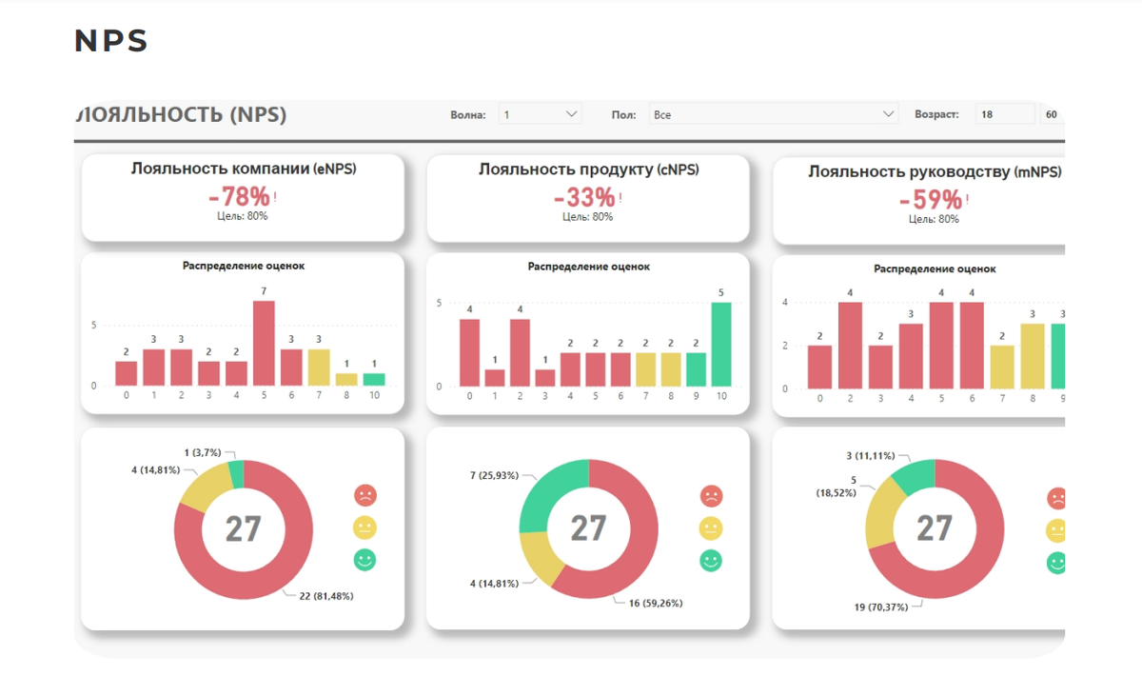Image resolution: width=1142 pixels, height=676 pixels.
Task: Click the 27 total in cNPS donut center
Action: point(589,528)
